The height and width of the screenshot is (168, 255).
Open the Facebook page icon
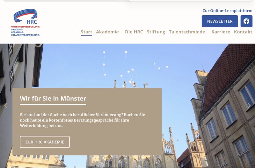[246, 21]
